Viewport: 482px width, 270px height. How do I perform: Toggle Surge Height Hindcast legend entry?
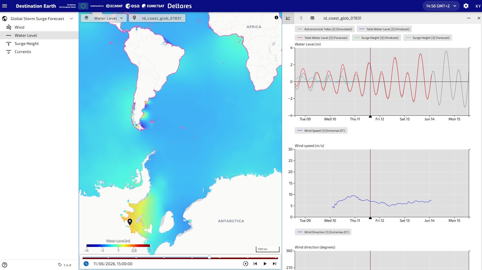coord(377,38)
